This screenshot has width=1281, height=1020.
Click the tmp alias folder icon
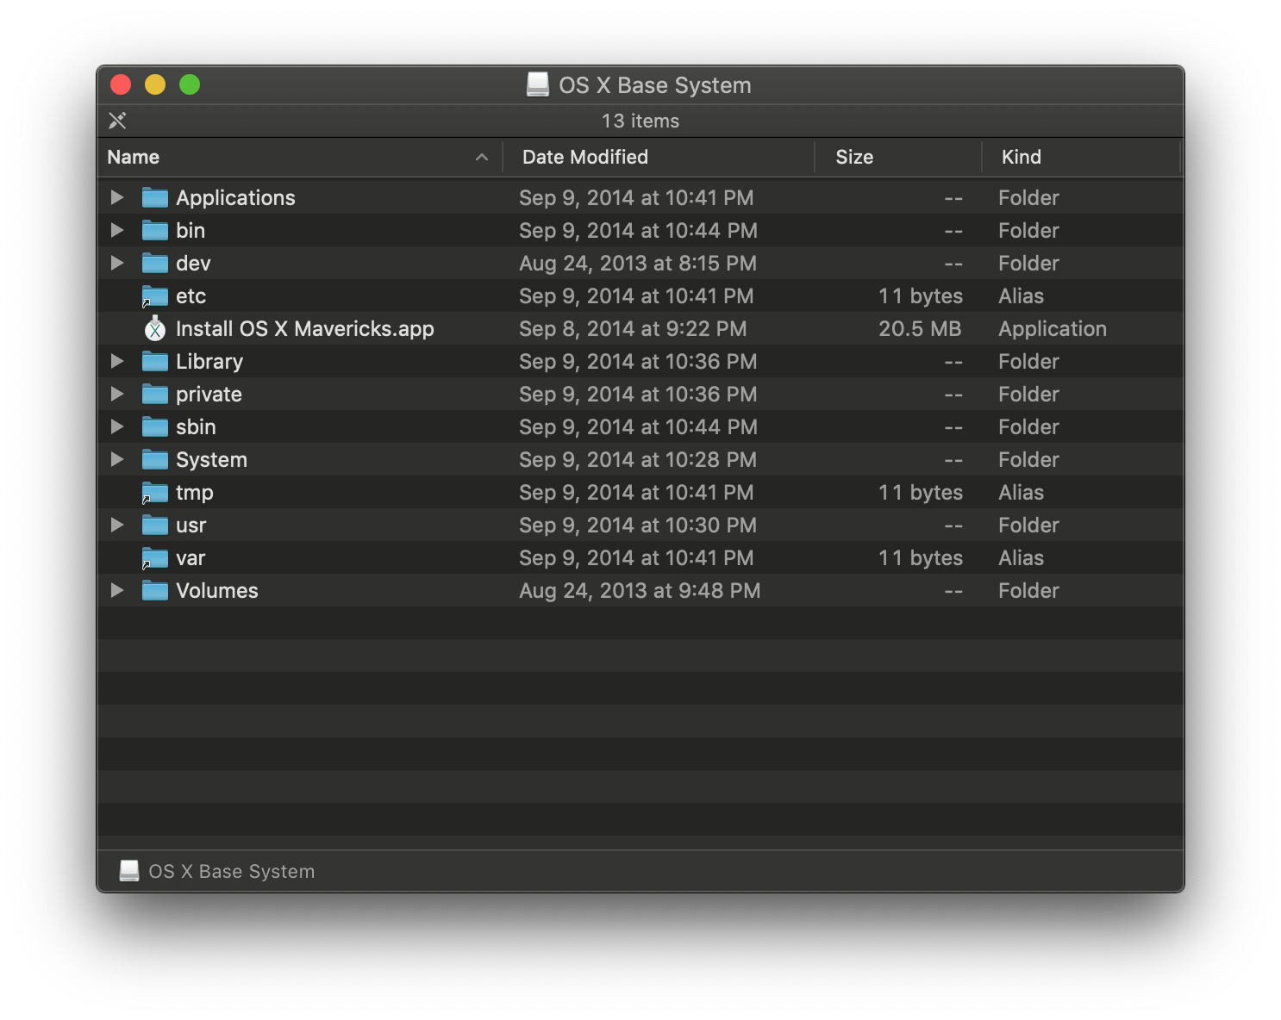pyautogui.click(x=155, y=492)
